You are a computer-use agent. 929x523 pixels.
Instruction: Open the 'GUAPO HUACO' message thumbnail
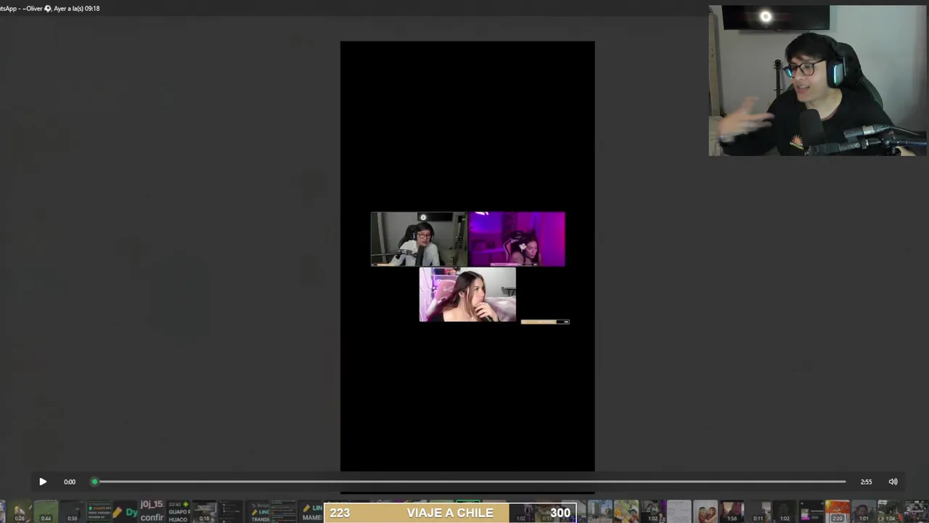click(179, 511)
